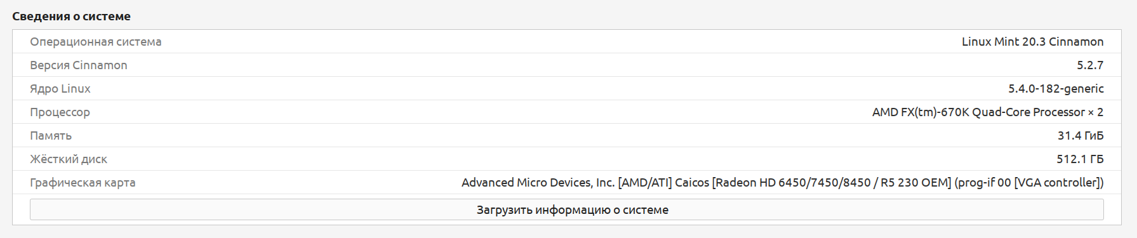Select the 5.4.0-182-generic kernel value
Image resolution: width=1137 pixels, height=238 pixels.
(x=1056, y=89)
